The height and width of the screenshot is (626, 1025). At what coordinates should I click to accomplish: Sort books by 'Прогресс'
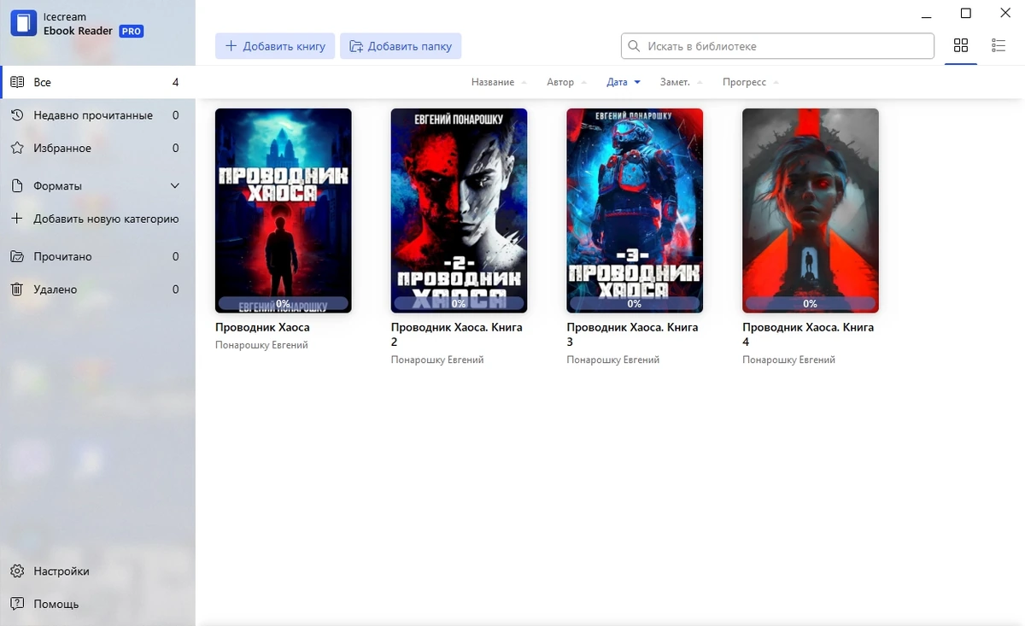[x=750, y=83]
